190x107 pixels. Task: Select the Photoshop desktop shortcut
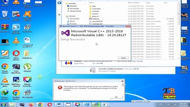[16, 82]
